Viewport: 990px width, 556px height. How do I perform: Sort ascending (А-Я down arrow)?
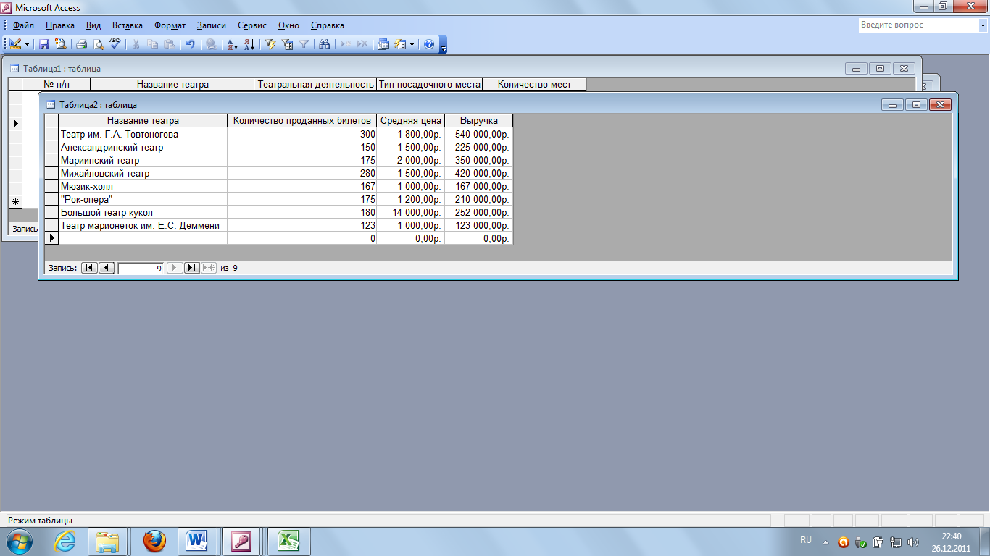point(233,44)
